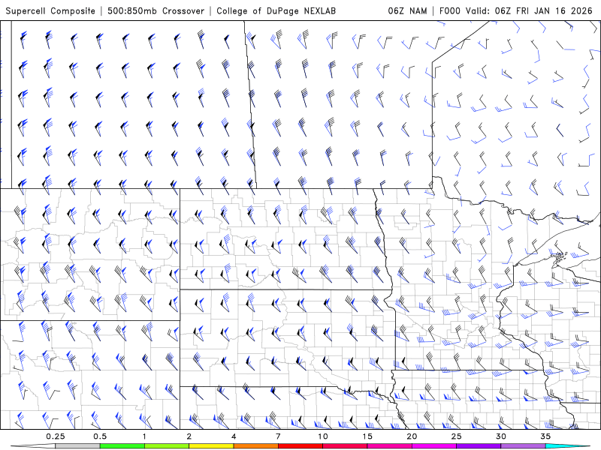Screen dimensions: 601x450
Task: Select the cyan arrow end of color bar
Action: [x=567, y=446]
